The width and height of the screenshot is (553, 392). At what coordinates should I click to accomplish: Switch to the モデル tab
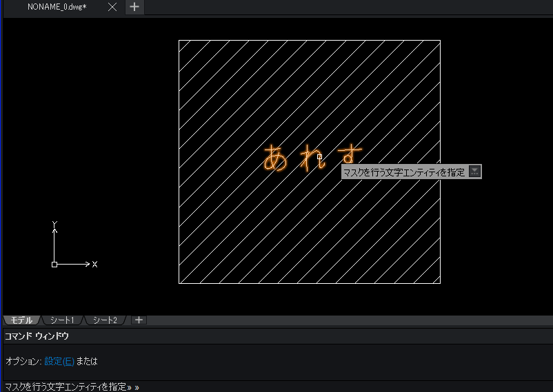pos(21,320)
